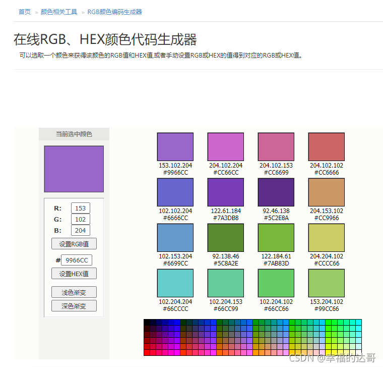Click the large current selected color preview
This screenshot has height=367, width=383.
[74, 169]
